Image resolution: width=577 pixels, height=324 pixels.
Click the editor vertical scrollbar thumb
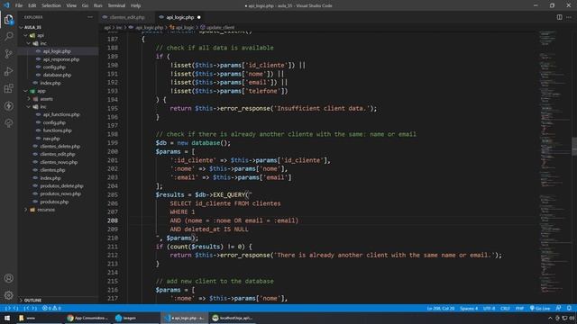coord(574,146)
